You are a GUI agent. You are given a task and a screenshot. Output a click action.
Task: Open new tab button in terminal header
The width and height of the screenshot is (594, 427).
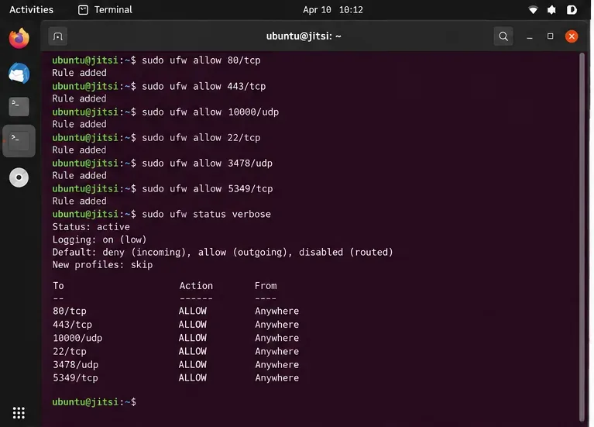click(58, 36)
